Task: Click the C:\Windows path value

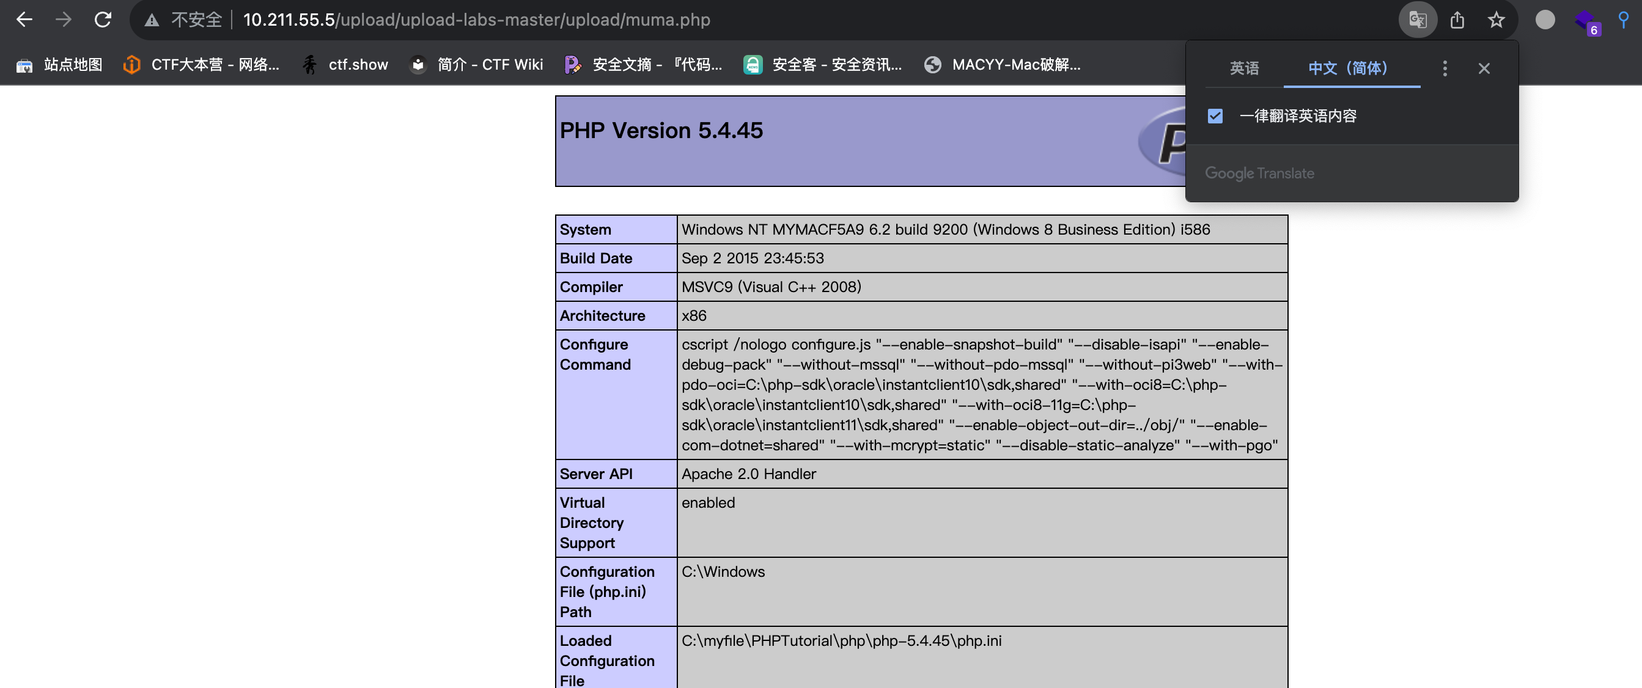Action: click(x=723, y=571)
